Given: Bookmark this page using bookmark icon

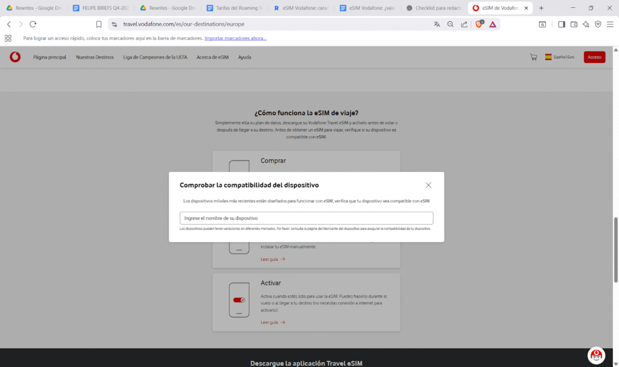Looking at the screenshot, I should click(99, 24).
